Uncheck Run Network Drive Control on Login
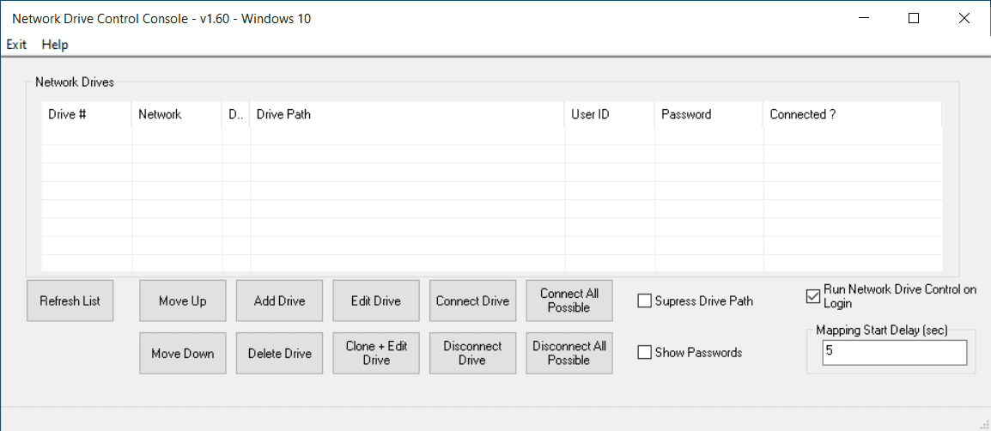Screen dimensions: 991x431 click(813, 297)
